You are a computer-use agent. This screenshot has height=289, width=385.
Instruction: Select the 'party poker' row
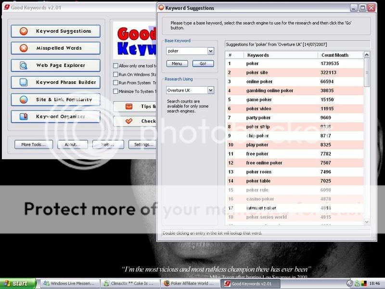click(295, 118)
